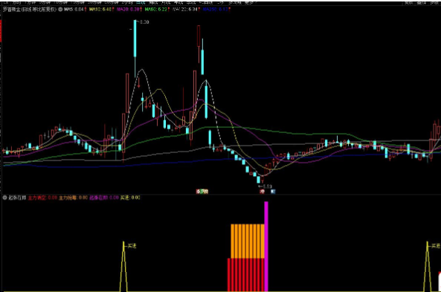Click the 8.30 high price candlestick
Screen dimensions: 441x292
[x=135, y=39]
